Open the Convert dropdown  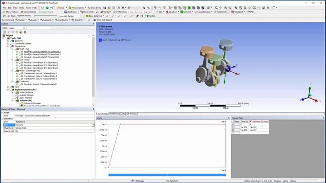(187, 12)
